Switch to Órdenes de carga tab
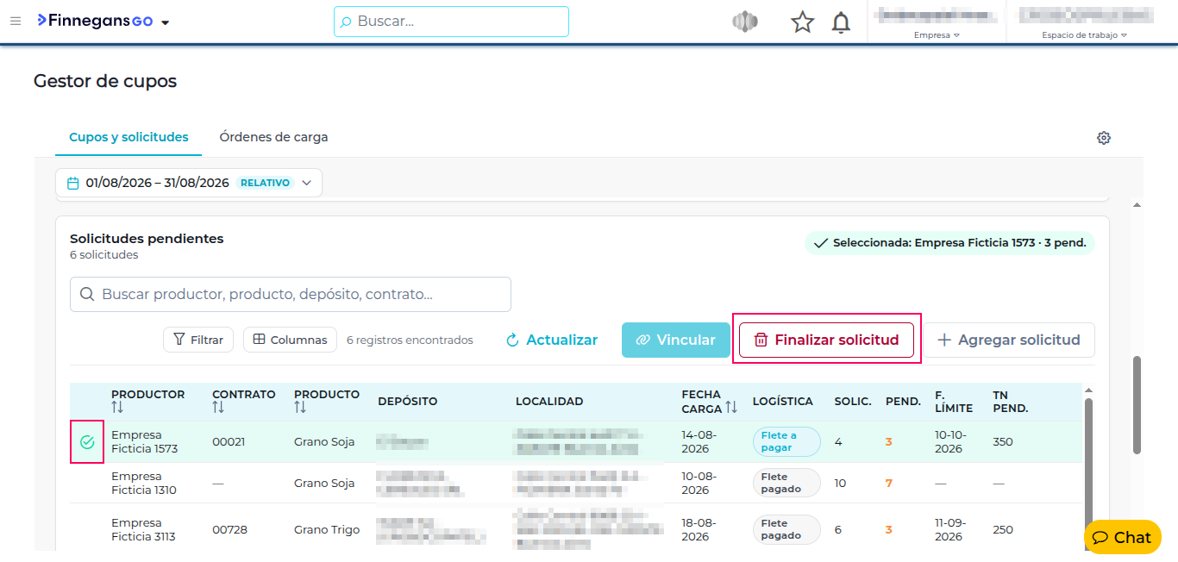 click(273, 137)
